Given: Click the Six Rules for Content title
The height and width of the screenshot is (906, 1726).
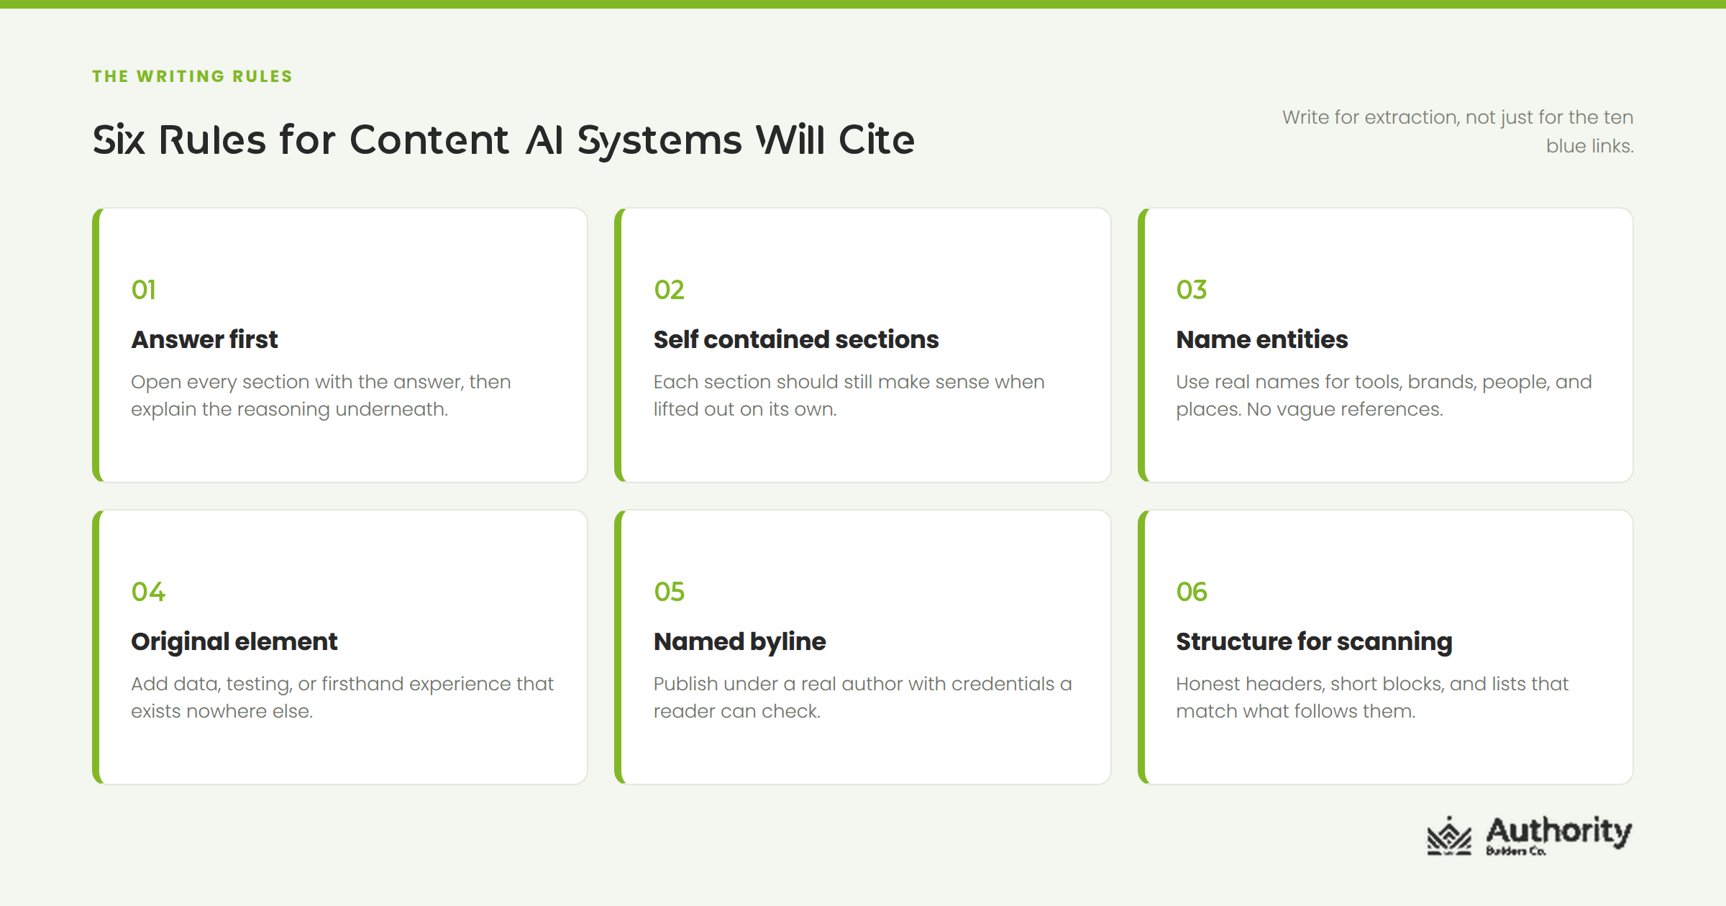Looking at the screenshot, I should tap(503, 139).
